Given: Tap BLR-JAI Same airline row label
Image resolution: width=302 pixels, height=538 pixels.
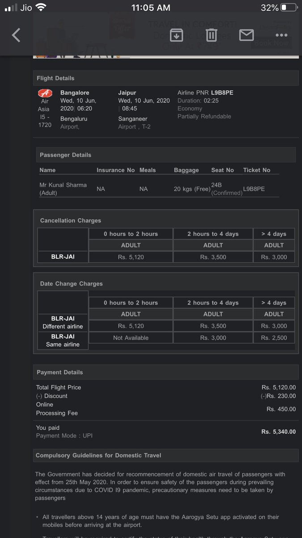Looking at the screenshot, I should click(x=63, y=340).
